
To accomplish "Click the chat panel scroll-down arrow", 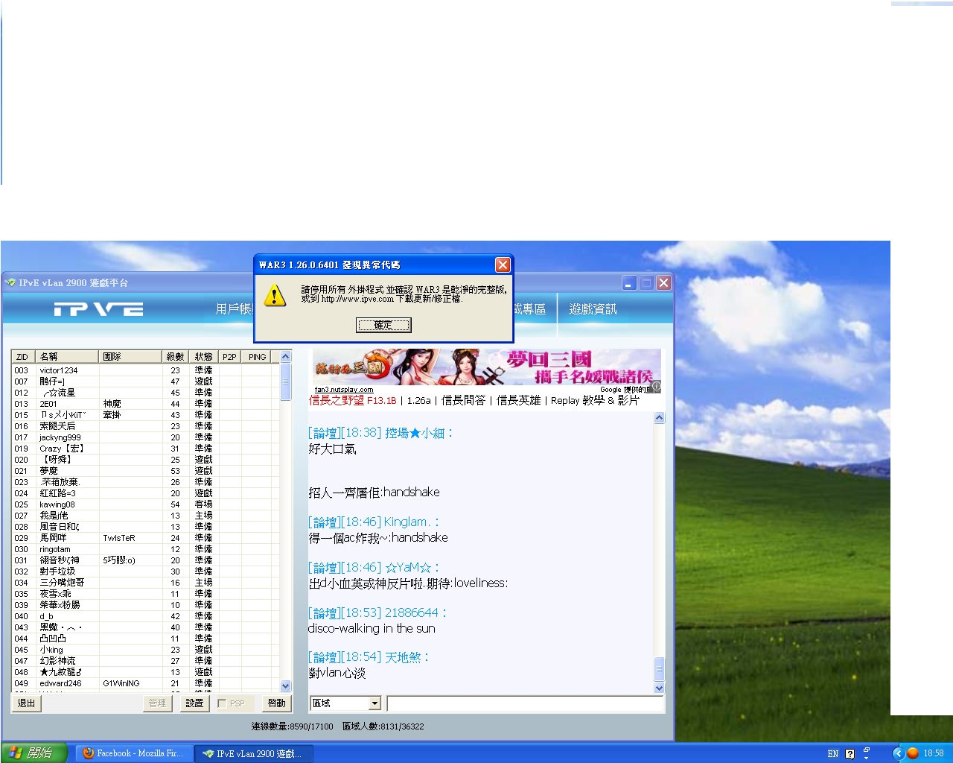I will point(659,687).
